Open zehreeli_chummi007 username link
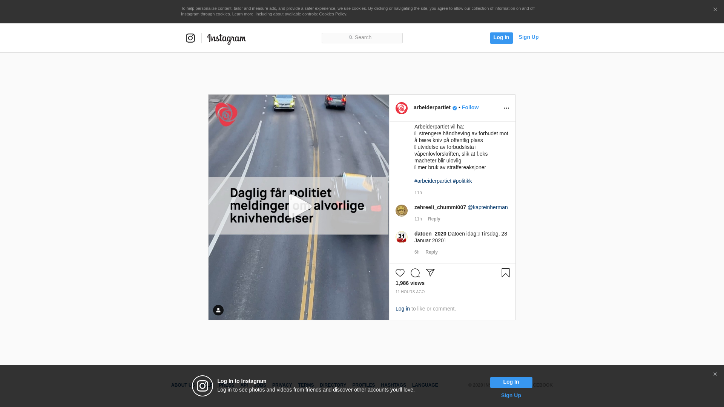The image size is (724, 407). point(440,207)
